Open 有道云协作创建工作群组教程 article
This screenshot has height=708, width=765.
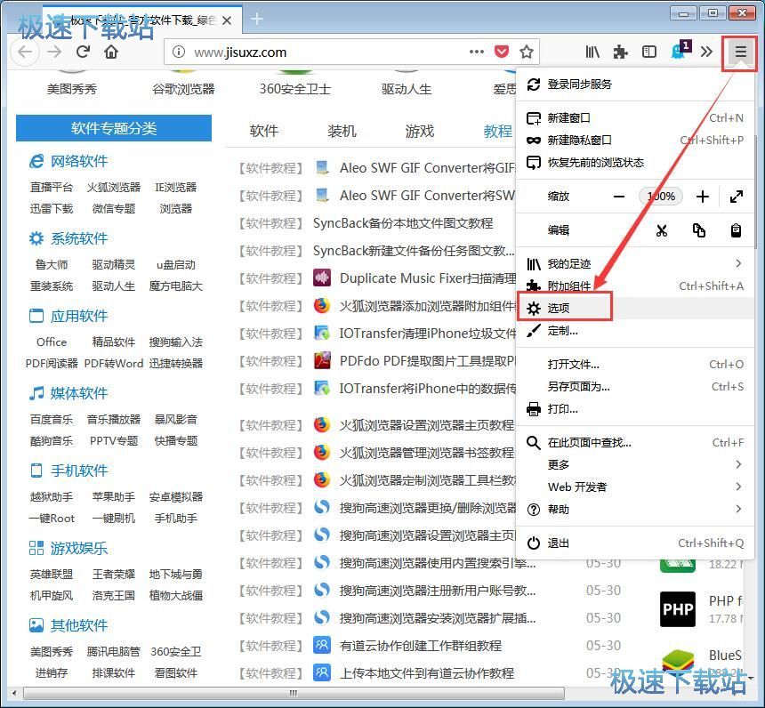[x=421, y=646]
